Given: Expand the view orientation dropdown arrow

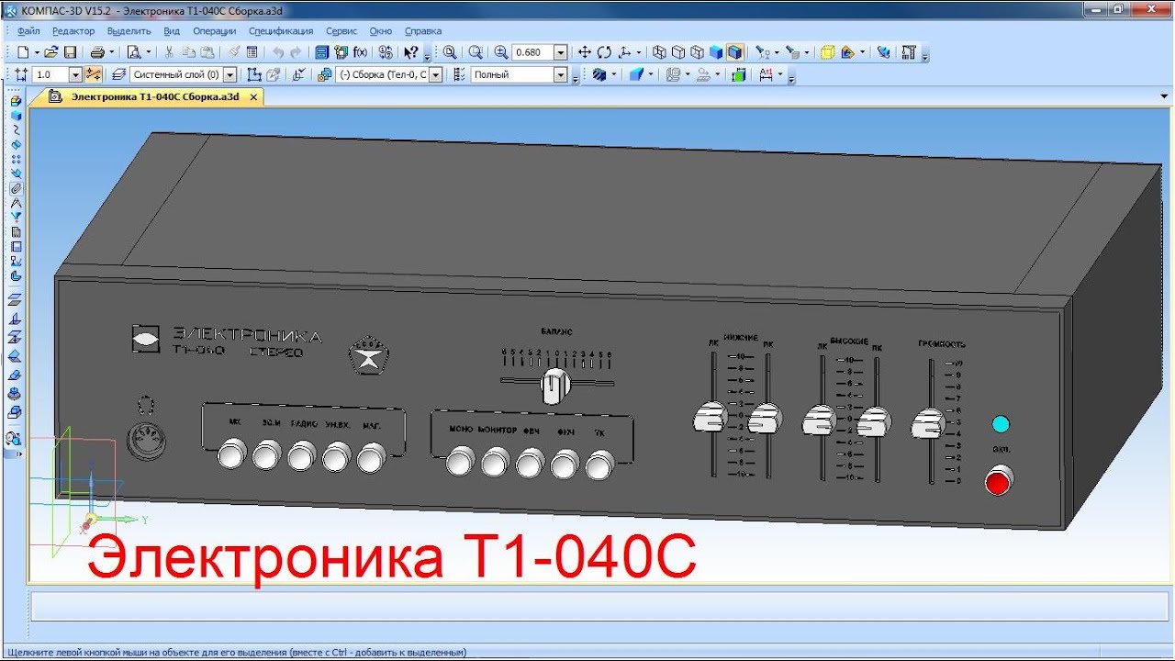Looking at the screenshot, I should coord(639,52).
